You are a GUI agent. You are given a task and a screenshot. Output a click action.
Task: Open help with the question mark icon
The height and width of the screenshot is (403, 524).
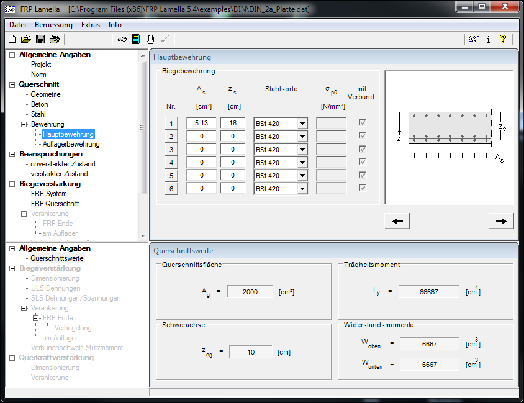pyautogui.click(x=503, y=39)
